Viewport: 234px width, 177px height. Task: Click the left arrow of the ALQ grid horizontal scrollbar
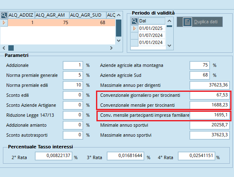coord(4,48)
